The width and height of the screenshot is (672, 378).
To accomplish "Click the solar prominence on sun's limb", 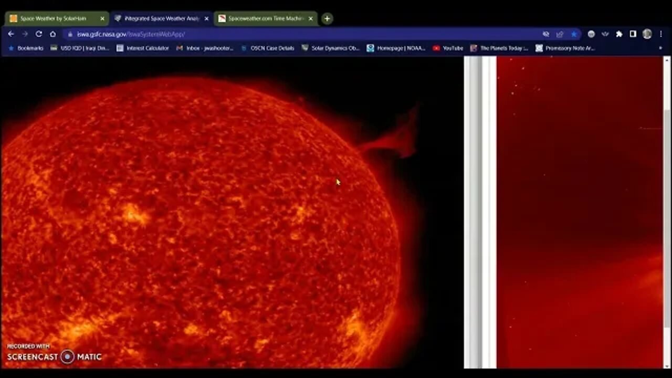I will [391, 138].
